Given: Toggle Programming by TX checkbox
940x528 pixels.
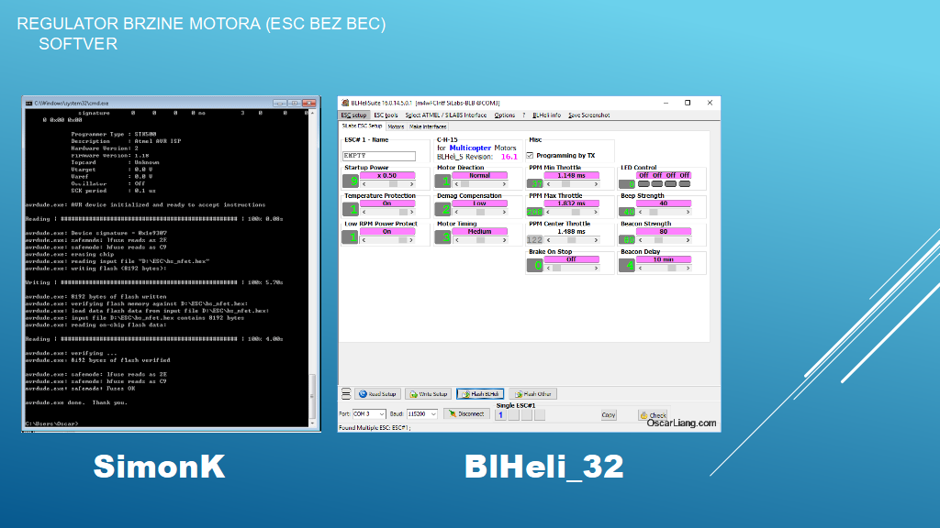Looking at the screenshot, I should [530, 156].
